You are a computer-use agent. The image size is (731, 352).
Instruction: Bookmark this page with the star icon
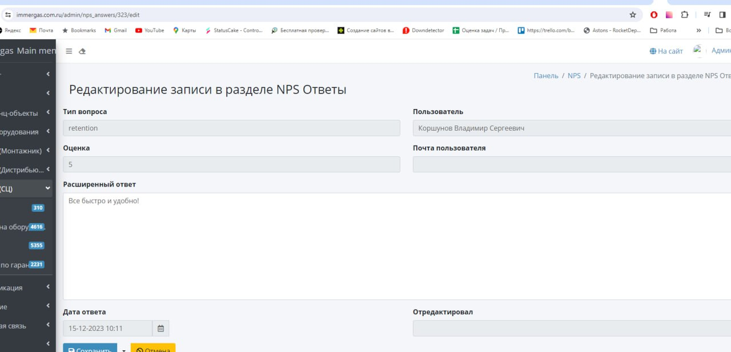click(633, 15)
